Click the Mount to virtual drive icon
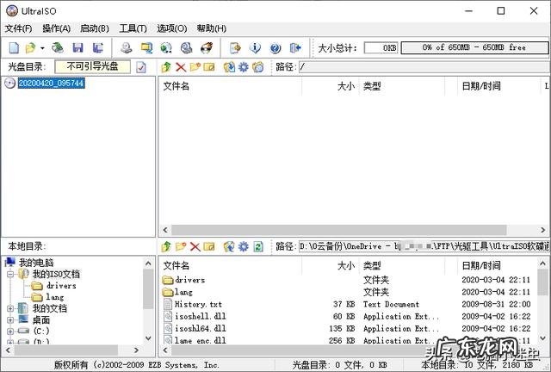Viewport: 551px width, 372px height. [187, 47]
